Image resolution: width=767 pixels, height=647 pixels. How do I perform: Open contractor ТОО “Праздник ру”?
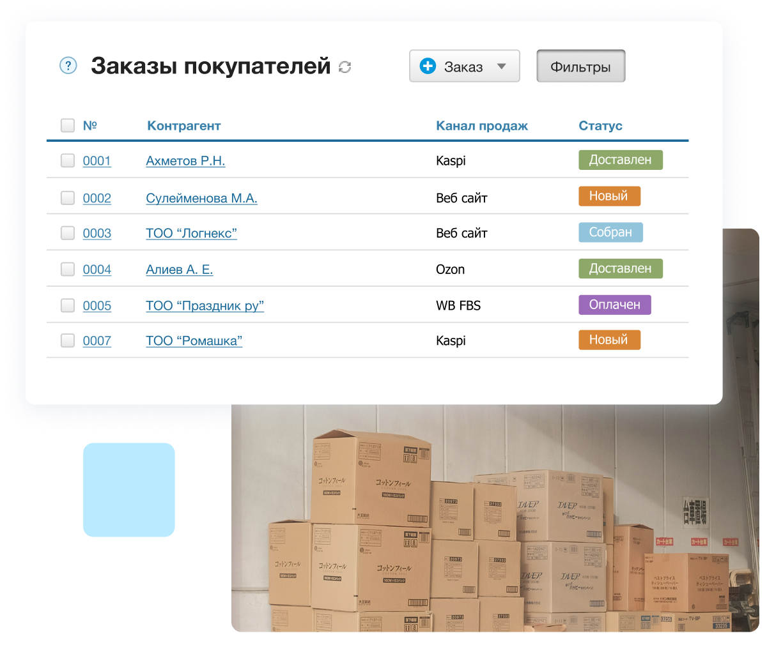(205, 306)
